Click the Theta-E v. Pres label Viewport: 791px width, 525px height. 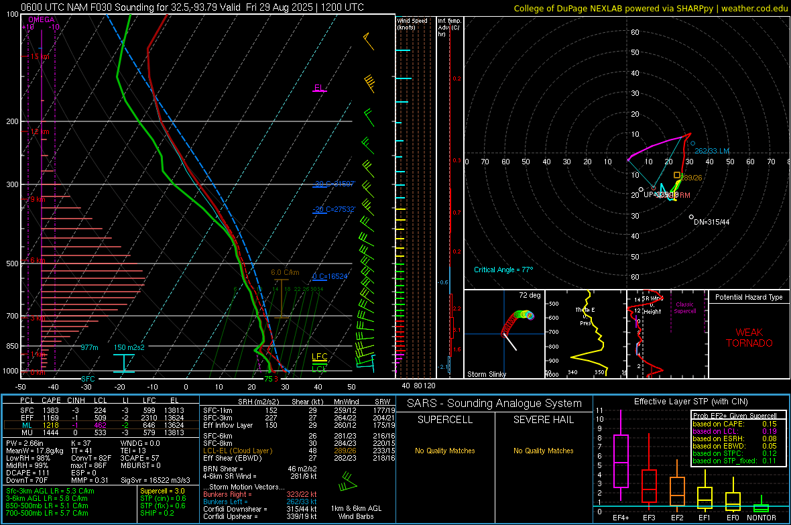pos(585,316)
